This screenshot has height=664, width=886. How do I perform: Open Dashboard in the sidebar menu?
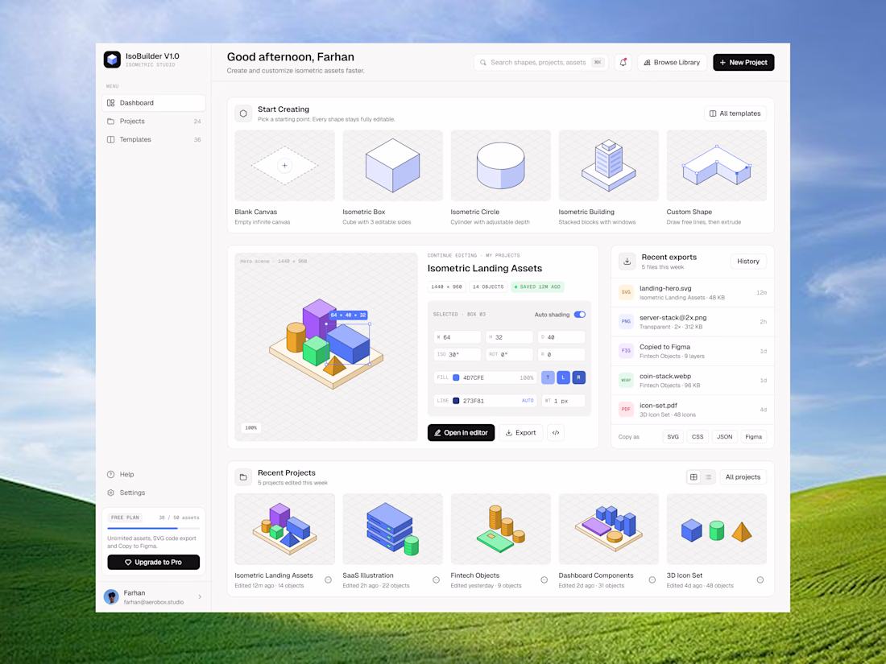click(x=154, y=103)
